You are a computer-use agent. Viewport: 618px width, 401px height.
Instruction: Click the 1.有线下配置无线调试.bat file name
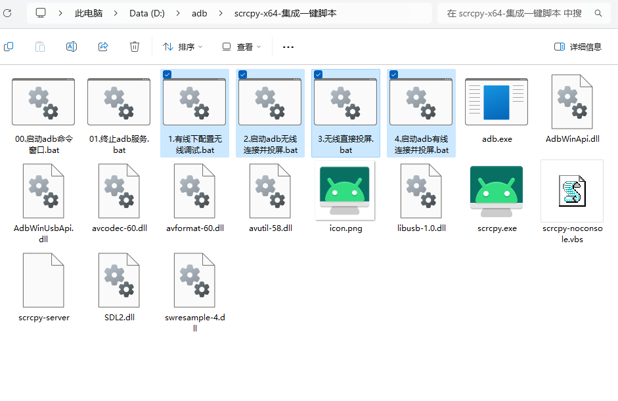pyautogui.click(x=194, y=144)
